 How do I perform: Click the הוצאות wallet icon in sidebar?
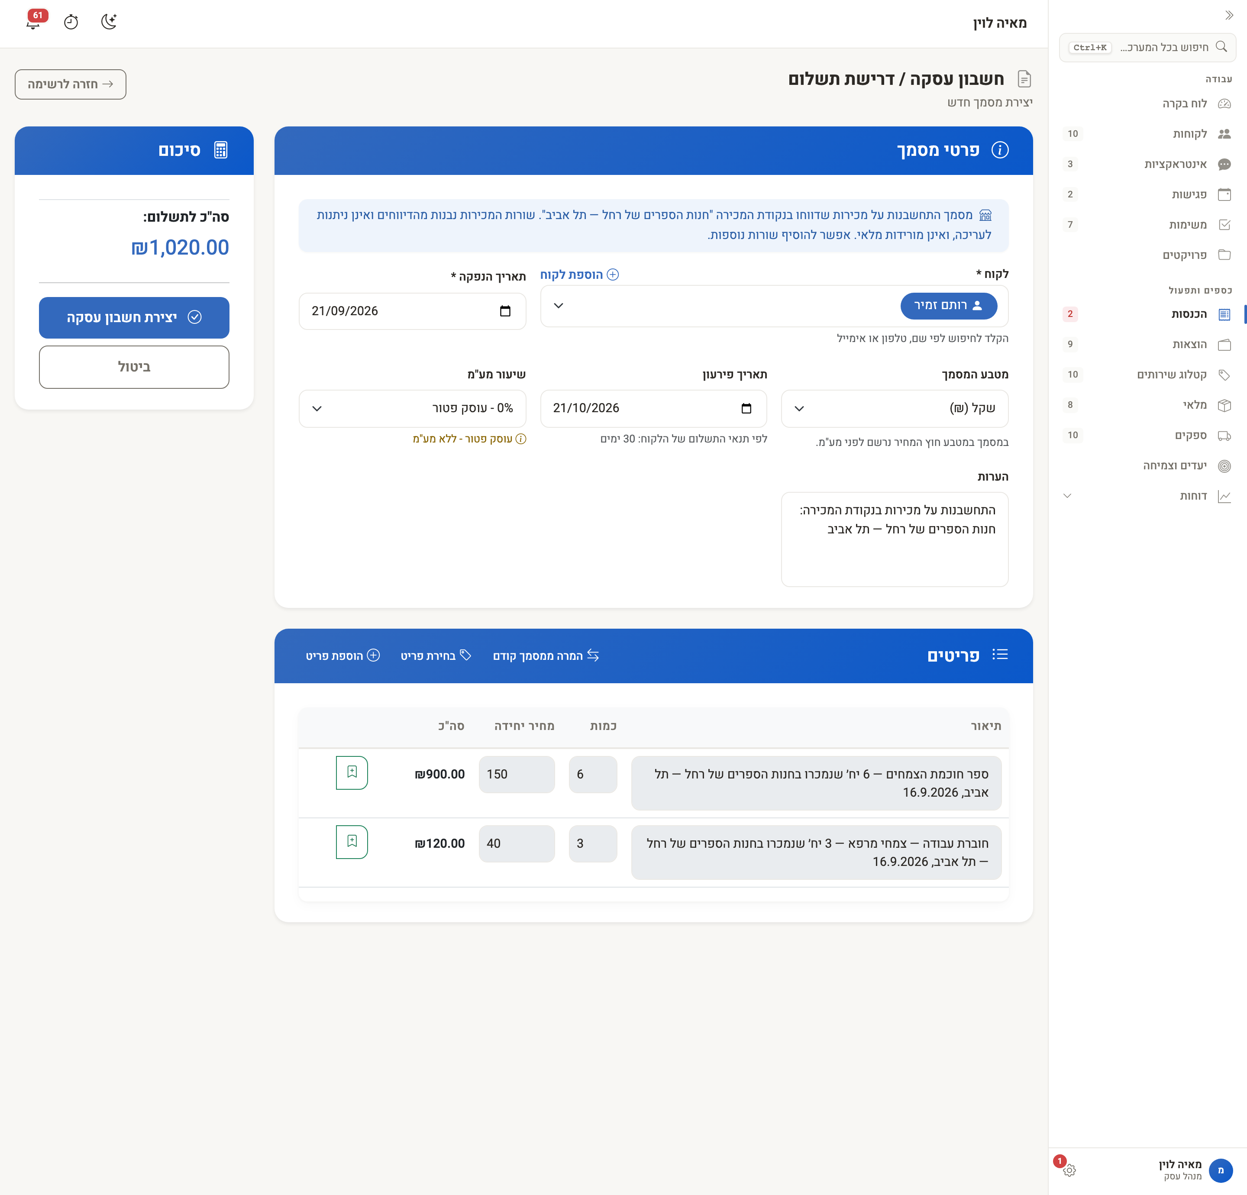1224,344
